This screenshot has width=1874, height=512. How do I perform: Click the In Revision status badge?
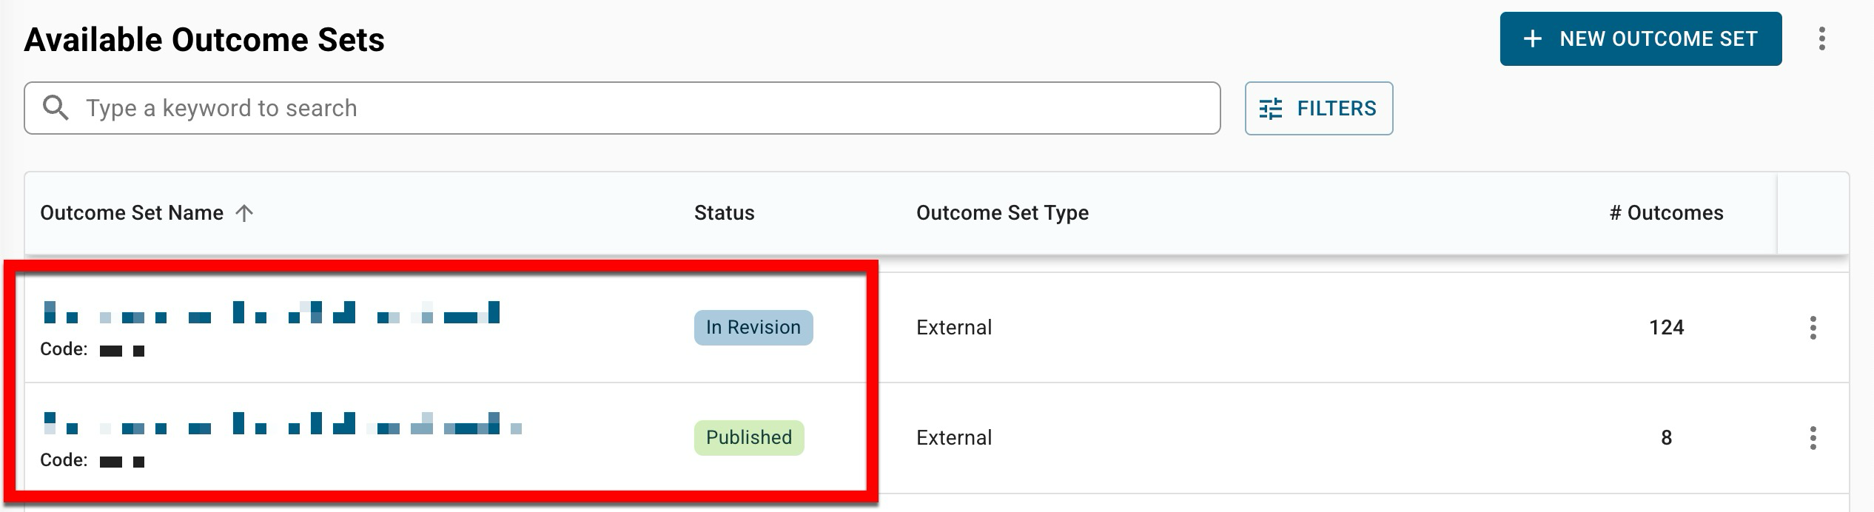coord(753,328)
